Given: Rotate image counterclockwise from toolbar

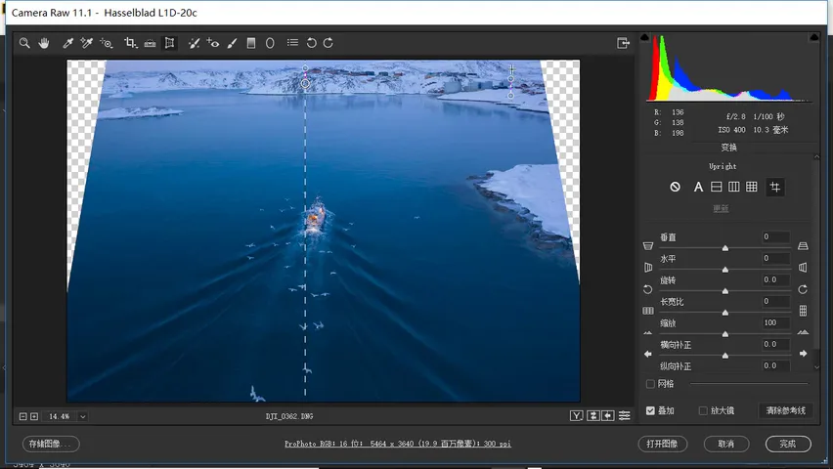Looking at the screenshot, I should [x=311, y=43].
